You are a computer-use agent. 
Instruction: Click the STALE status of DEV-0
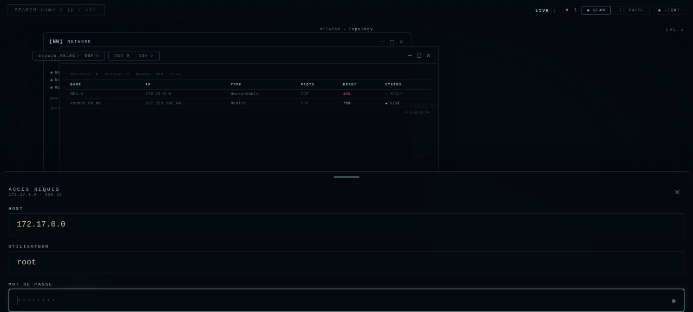394,94
